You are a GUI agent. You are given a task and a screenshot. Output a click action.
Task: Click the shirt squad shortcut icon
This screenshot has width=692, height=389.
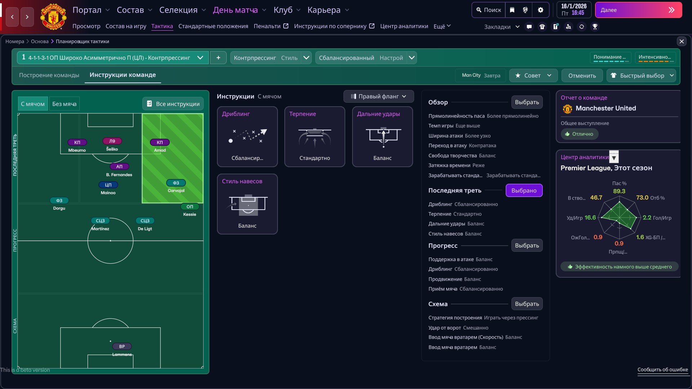pos(542,27)
